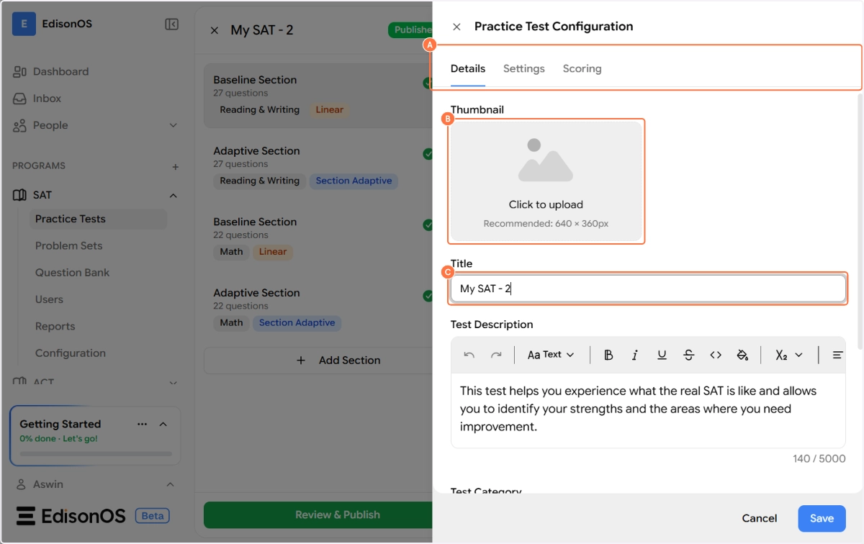Open the subscript options dropdown

click(x=789, y=355)
